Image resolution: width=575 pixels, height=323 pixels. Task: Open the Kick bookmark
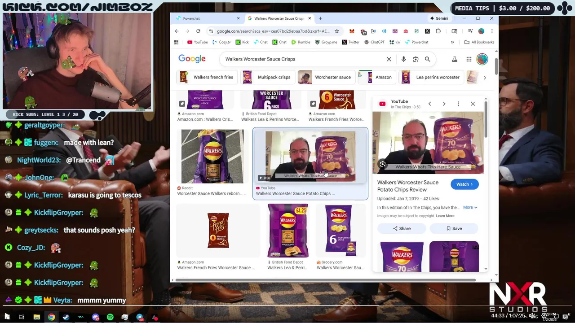(x=242, y=42)
